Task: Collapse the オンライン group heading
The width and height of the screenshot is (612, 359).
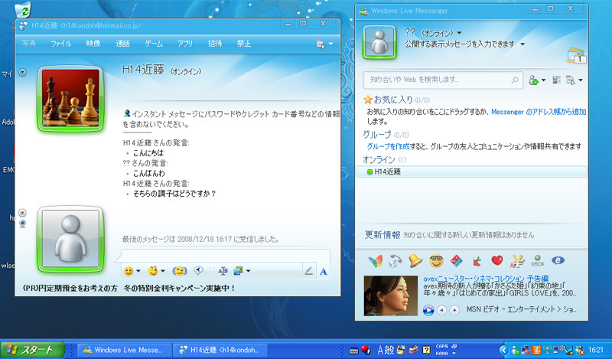Action: point(379,160)
